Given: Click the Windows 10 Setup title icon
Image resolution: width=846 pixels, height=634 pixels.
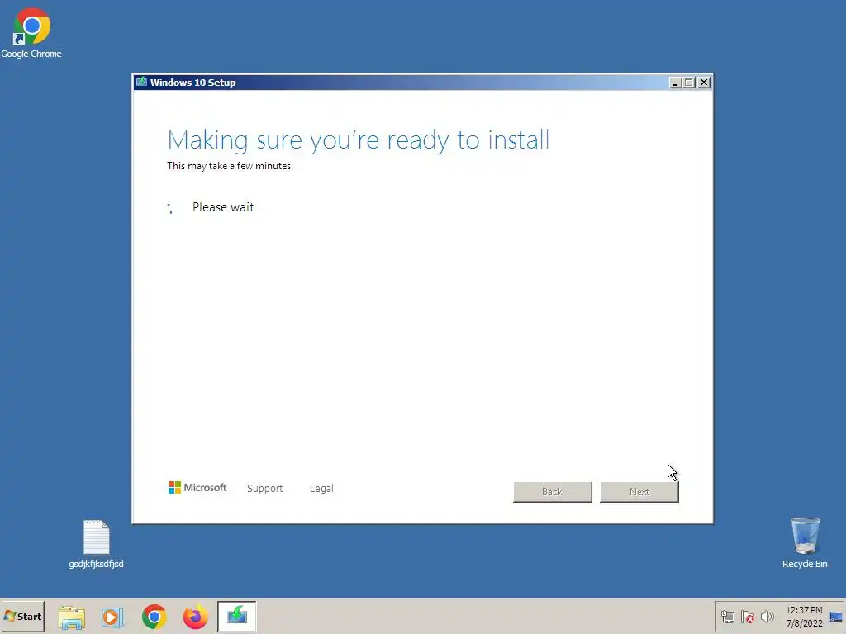Looking at the screenshot, I should tap(141, 82).
